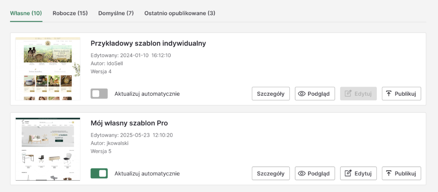438x192 pixels.
Task: Disable auto-update for Mój własny szablon Pro
Action: (x=99, y=173)
